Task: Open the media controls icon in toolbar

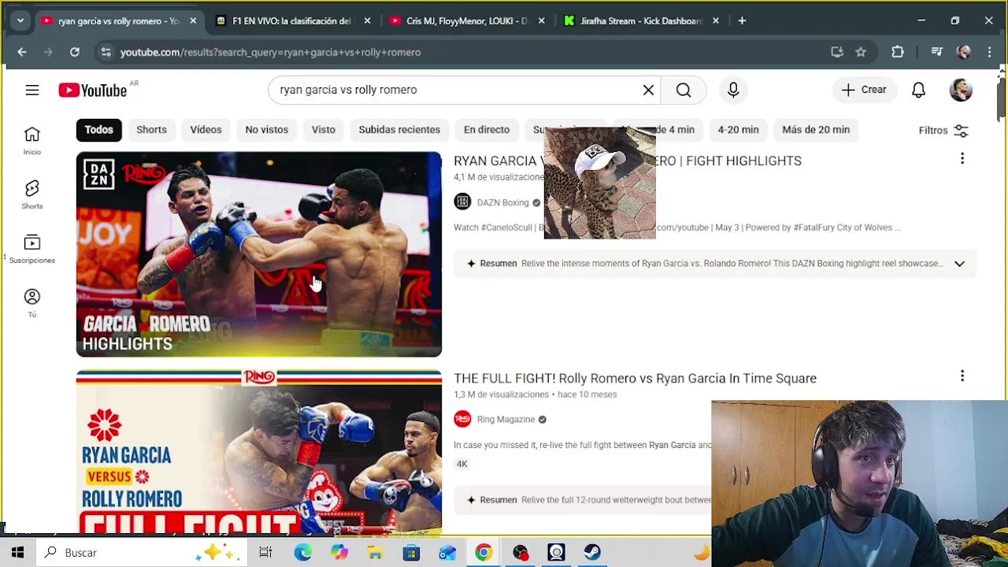Action: point(936,52)
